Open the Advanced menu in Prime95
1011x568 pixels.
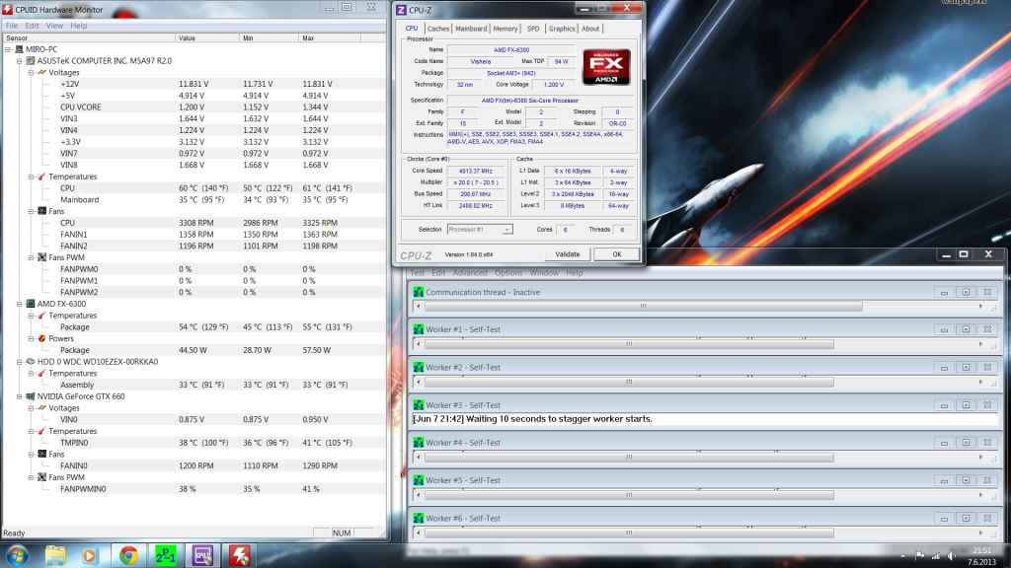coord(469,273)
